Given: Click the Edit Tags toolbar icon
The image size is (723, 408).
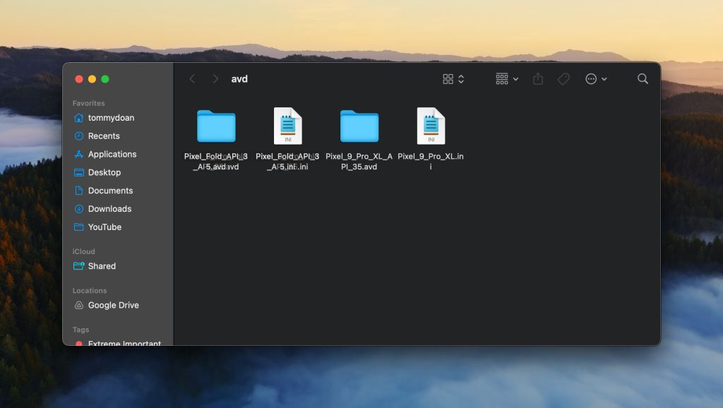Looking at the screenshot, I should coord(563,79).
